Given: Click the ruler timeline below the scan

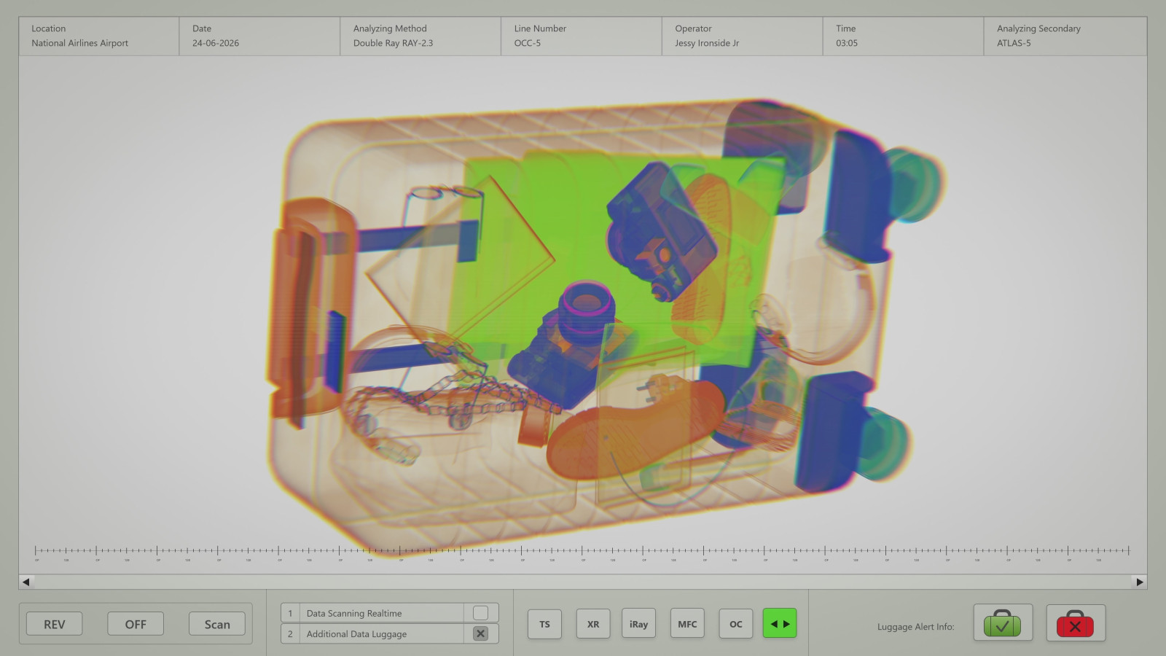Looking at the screenshot, I should click(x=583, y=551).
